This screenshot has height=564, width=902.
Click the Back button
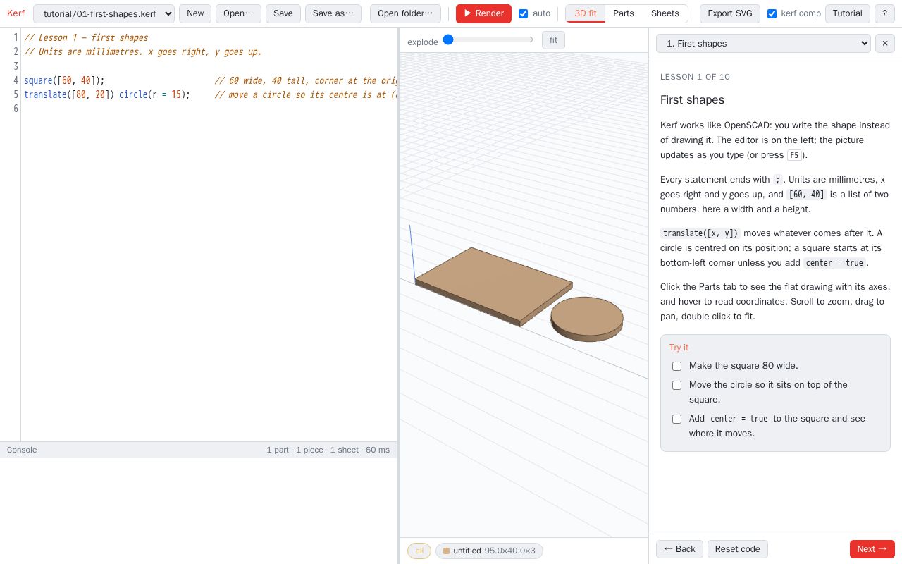[679, 549]
